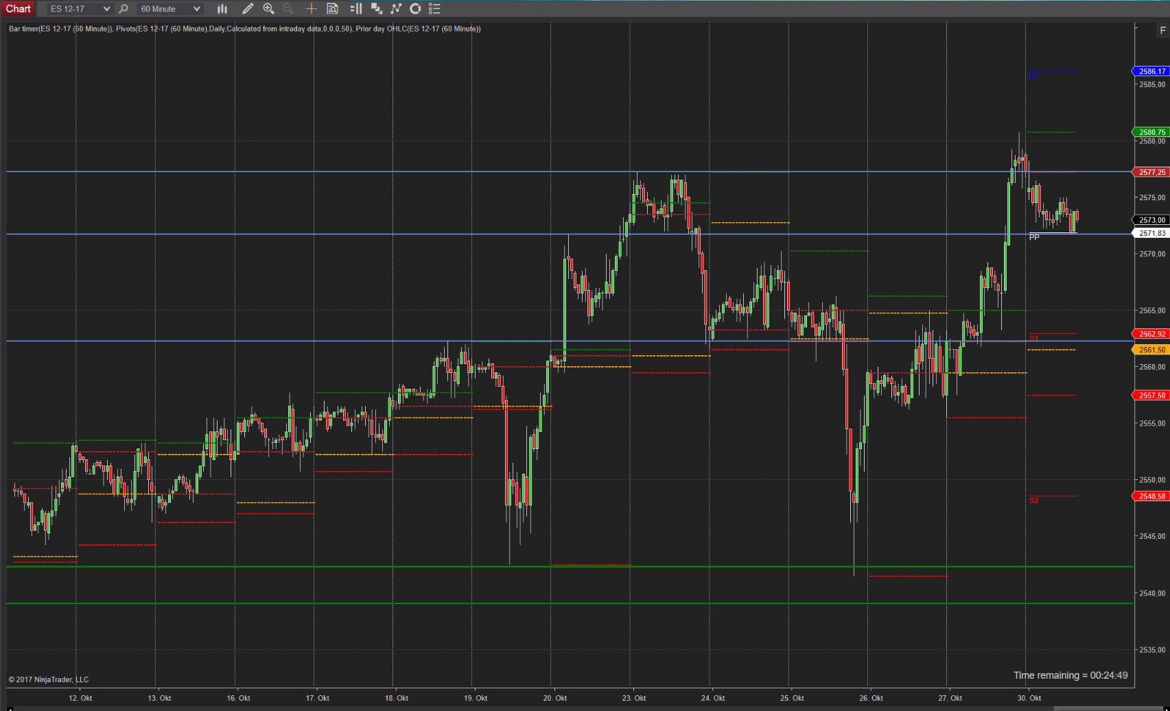Click the white 2571,83 pivot price marker
The image size is (1170, 711).
pyautogui.click(x=1149, y=233)
